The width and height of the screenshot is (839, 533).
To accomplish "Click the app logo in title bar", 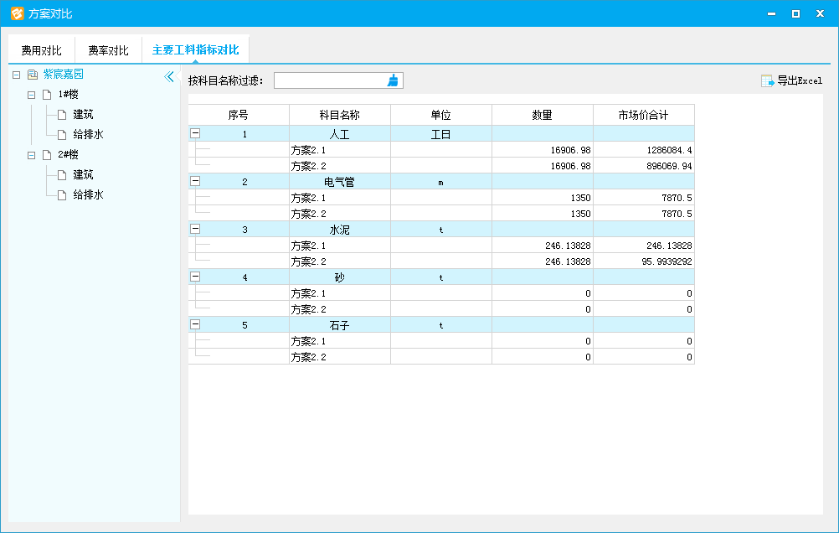I will [17, 13].
